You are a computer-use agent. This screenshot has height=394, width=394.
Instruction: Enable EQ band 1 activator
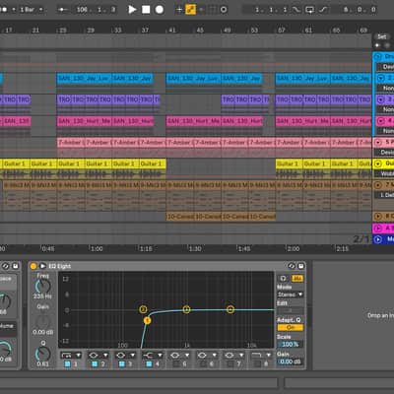click(x=67, y=363)
